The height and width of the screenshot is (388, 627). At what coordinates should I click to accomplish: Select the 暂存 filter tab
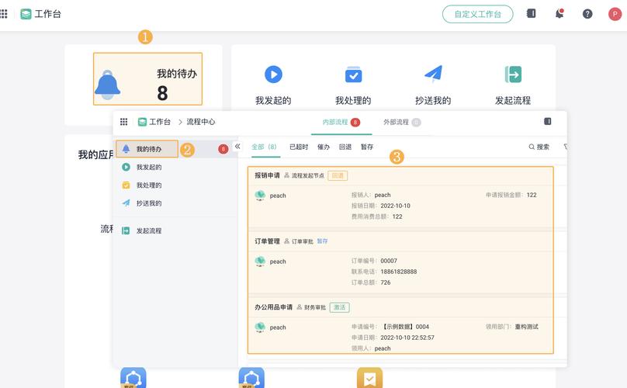point(367,147)
